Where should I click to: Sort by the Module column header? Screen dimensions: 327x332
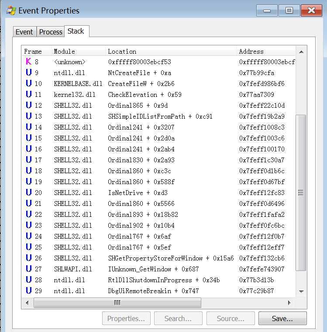[78, 51]
